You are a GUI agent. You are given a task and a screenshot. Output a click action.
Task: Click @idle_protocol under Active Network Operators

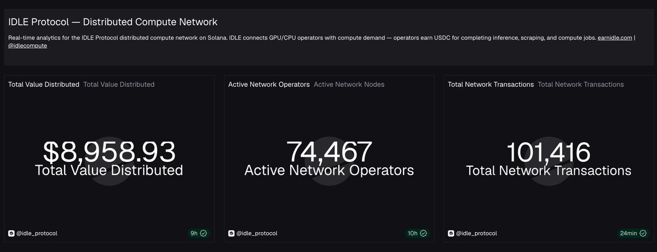256,233
